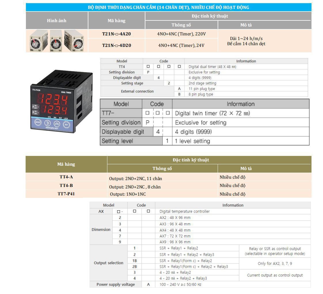Click the rightmost T21 timer photo

pyautogui.click(x=74, y=41)
